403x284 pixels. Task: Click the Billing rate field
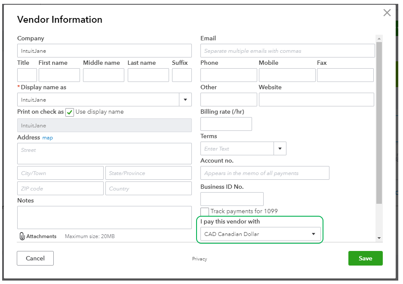[226, 124]
